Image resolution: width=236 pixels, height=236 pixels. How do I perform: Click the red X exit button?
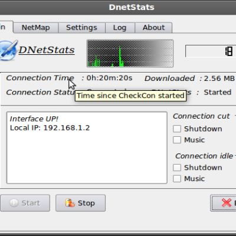[x=223, y=203]
